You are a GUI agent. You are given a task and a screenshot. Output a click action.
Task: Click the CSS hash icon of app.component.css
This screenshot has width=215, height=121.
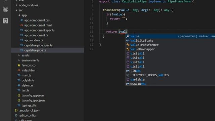click(x=21, y=20)
